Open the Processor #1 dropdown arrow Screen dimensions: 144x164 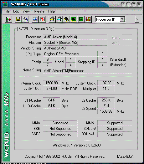pos(122,19)
